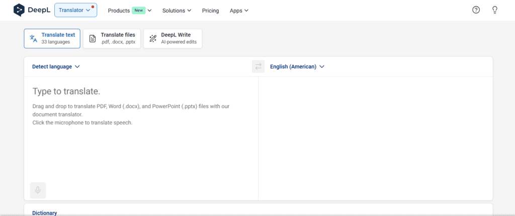Switch to the DeepL Write tab
The image size is (515, 216).
pyautogui.click(x=173, y=38)
